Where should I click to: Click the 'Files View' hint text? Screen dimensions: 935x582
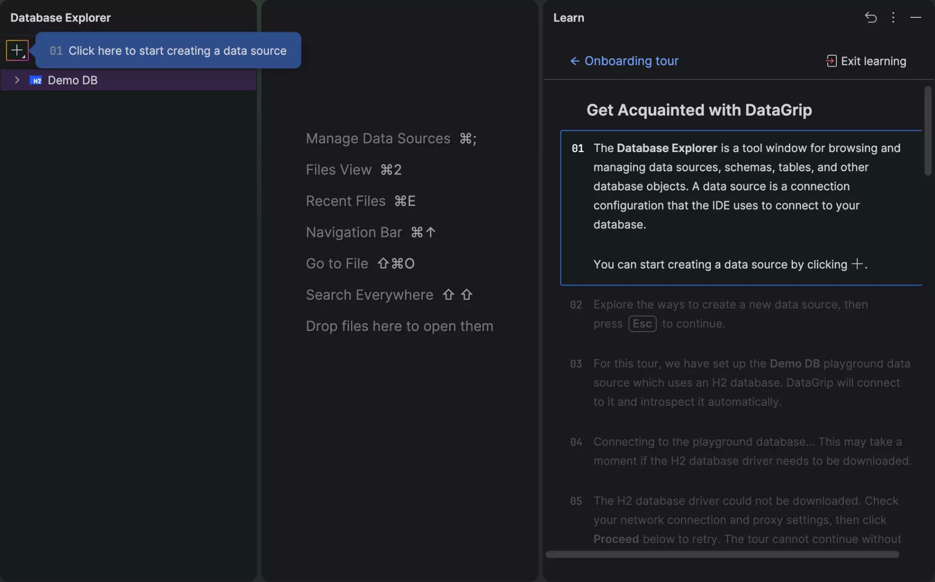339,170
